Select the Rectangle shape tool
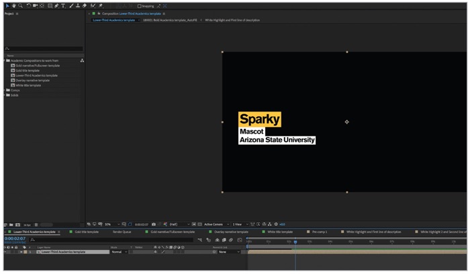The height and width of the screenshot is (274, 470). [x=50, y=5]
